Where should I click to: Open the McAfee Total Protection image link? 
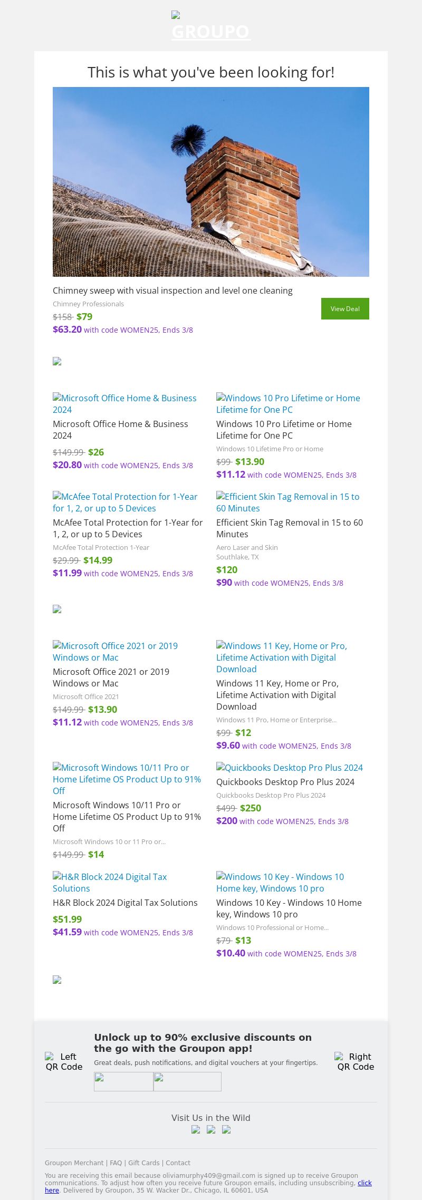125,502
